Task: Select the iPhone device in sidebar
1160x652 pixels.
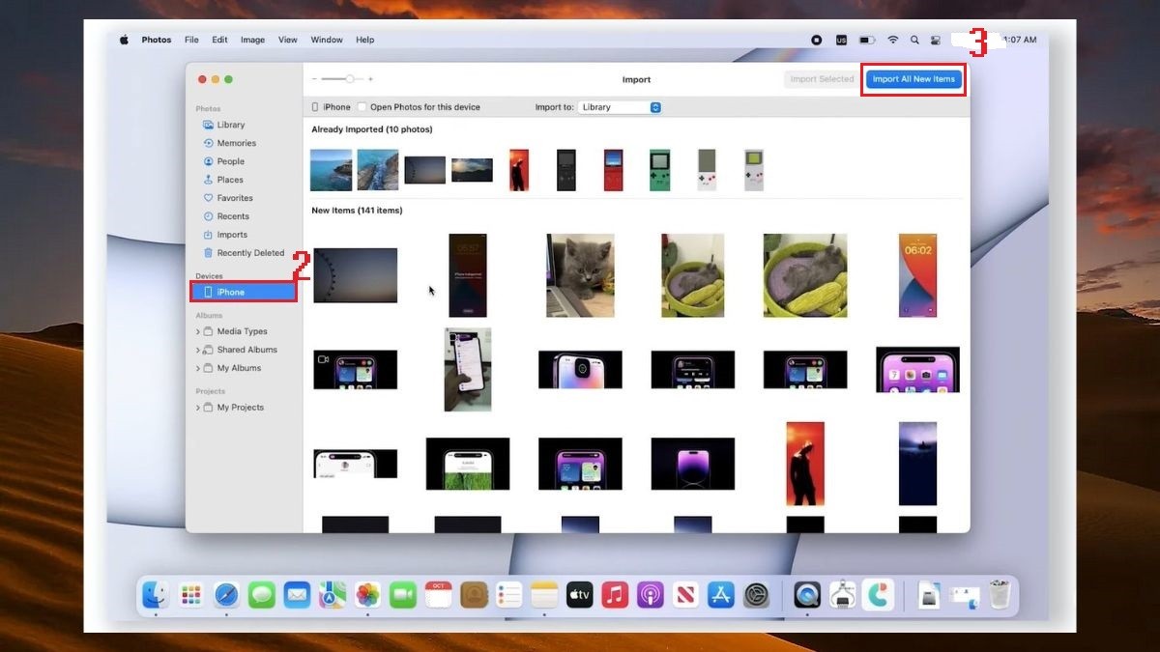Action: pos(244,292)
